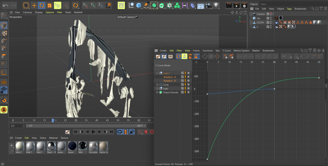Expand the Chasin Extrude track
The image size is (328, 166).
click(x=157, y=92)
